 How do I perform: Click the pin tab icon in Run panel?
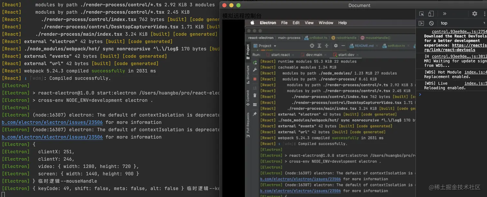tap(255, 114)
